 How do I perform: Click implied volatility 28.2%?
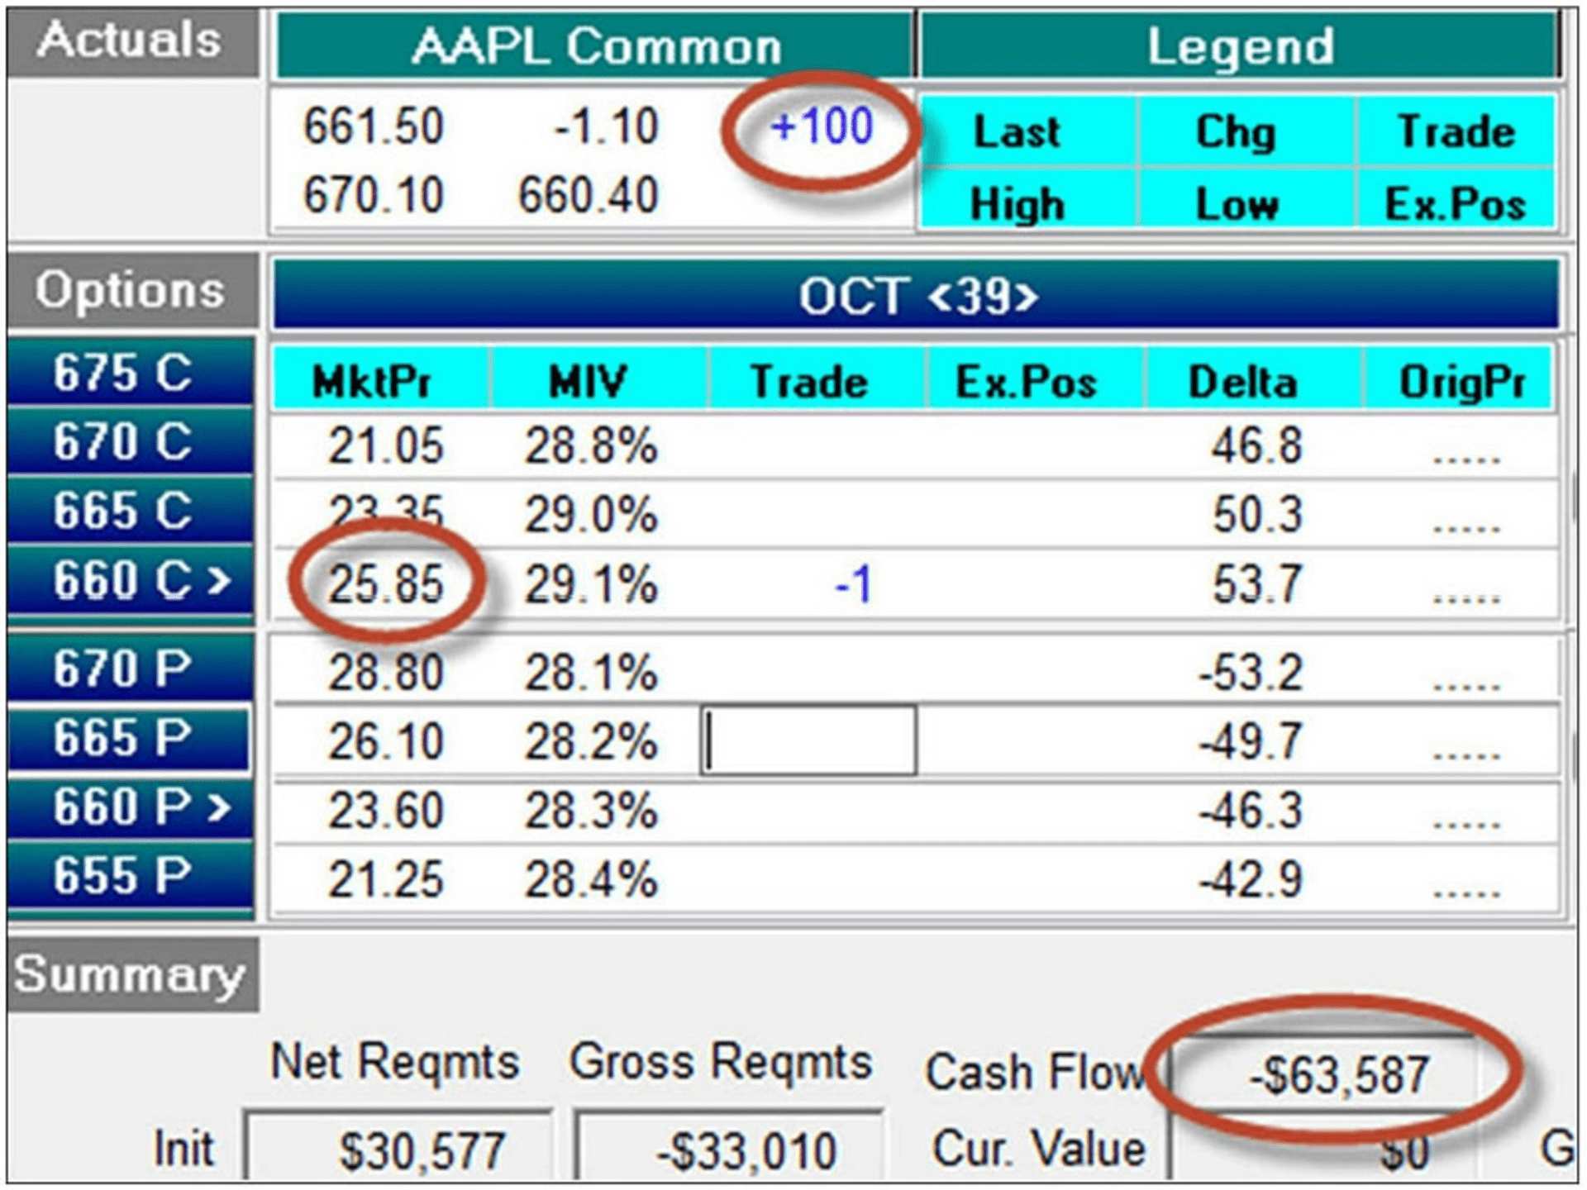[x=591, y=741]
